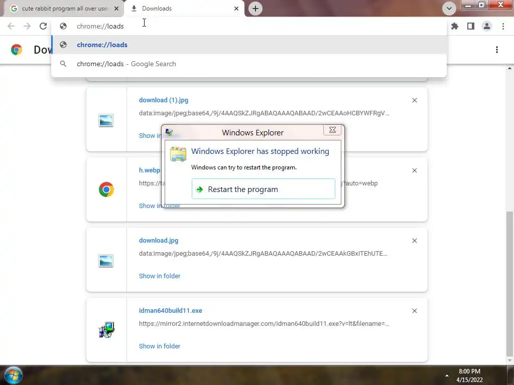Open the Extensions puzzle icon
The width and height of the screenshot is (514, 385).
click(455, 26)
